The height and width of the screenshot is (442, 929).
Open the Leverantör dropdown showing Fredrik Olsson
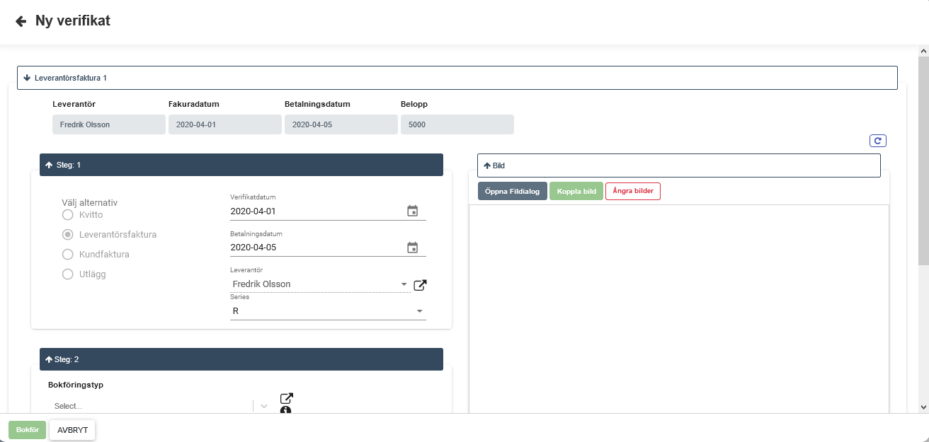pyautogui.click(x=319, y=284)
